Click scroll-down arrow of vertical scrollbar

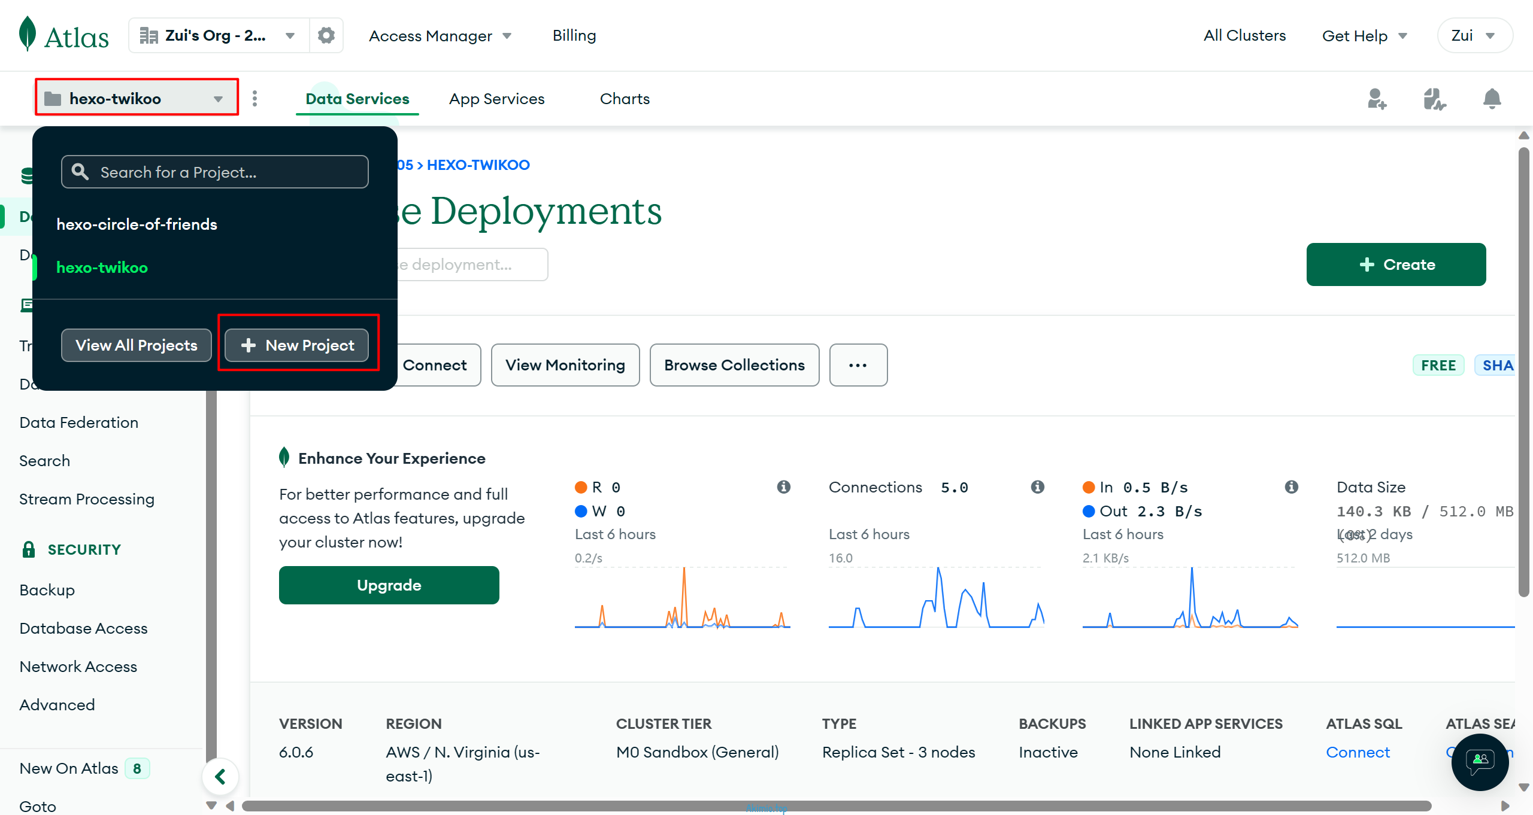[x=1524, y=787]
